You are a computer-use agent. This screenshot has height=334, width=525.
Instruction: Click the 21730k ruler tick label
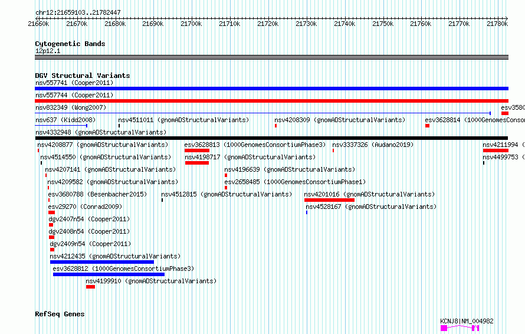[306, 24]
